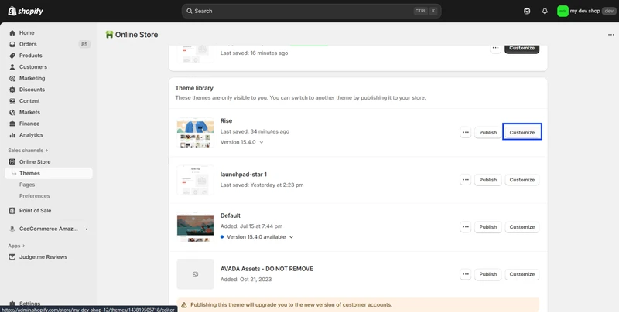The image size is (619, 312).
Task: Publish the AVADA Assets theme
Action: [x=488, y=274]
